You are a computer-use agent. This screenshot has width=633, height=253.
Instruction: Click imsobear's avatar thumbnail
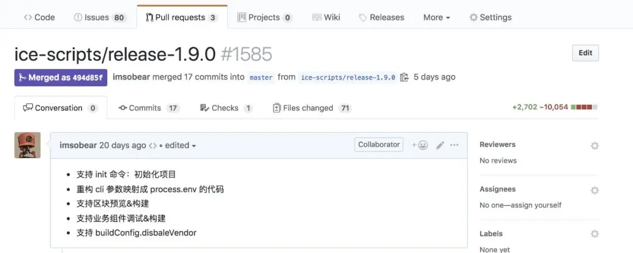(28, 145)
